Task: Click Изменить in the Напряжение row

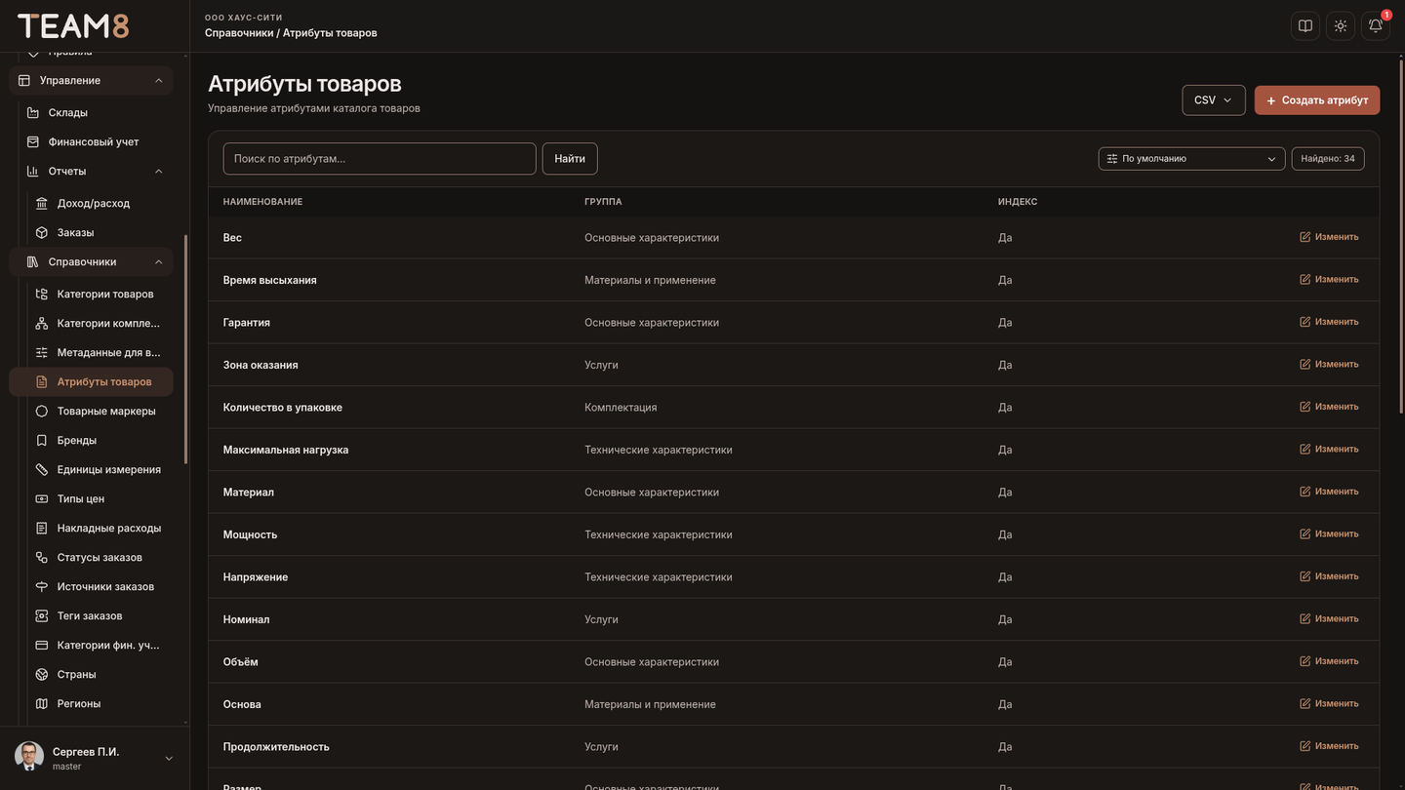Action: [1329, 576]
